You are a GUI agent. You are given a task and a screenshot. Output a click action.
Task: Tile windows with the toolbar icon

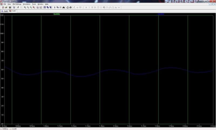point(45,8)
